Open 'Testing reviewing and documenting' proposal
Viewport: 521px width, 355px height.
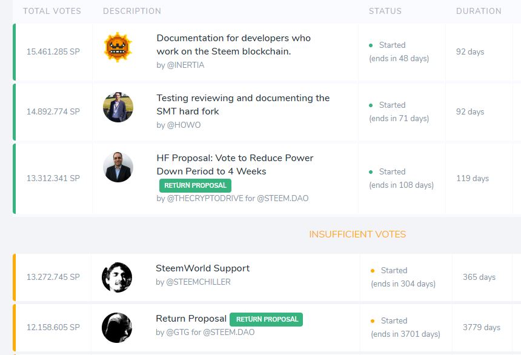[x=243, y=104]
